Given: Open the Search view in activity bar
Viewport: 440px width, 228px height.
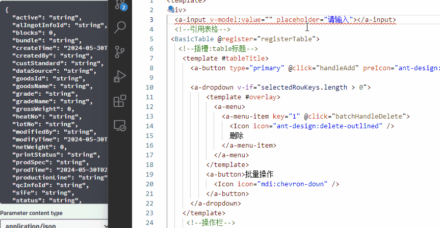Looking at the screenshot, I should 120,27.
